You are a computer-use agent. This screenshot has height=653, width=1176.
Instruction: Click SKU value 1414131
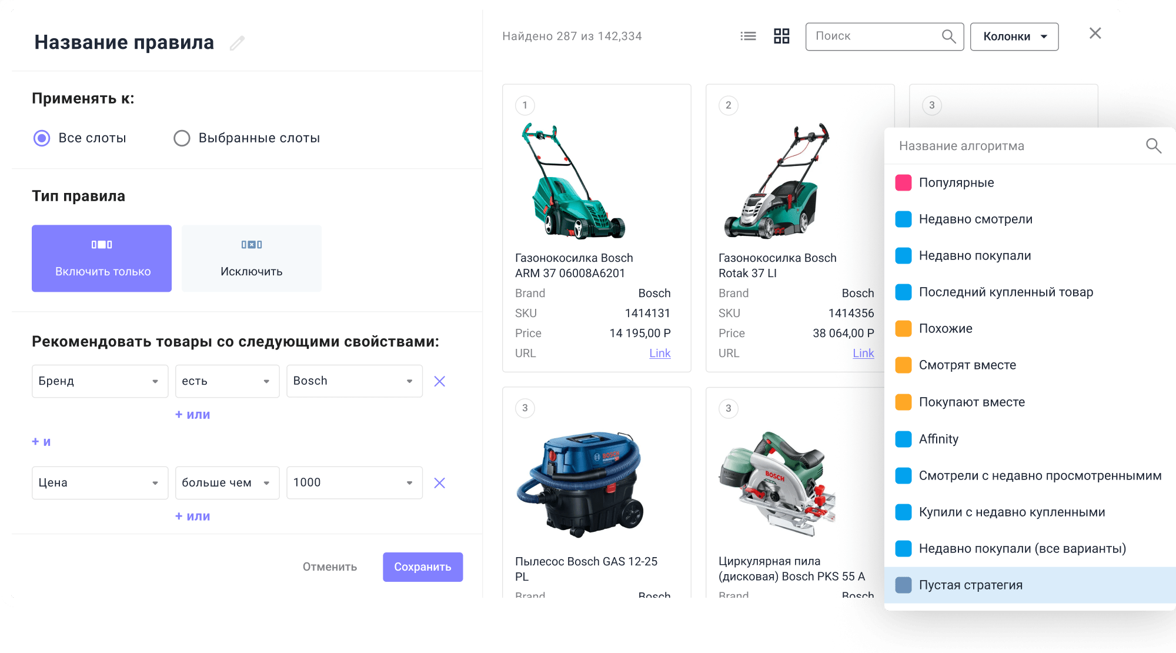click(647, 314)
